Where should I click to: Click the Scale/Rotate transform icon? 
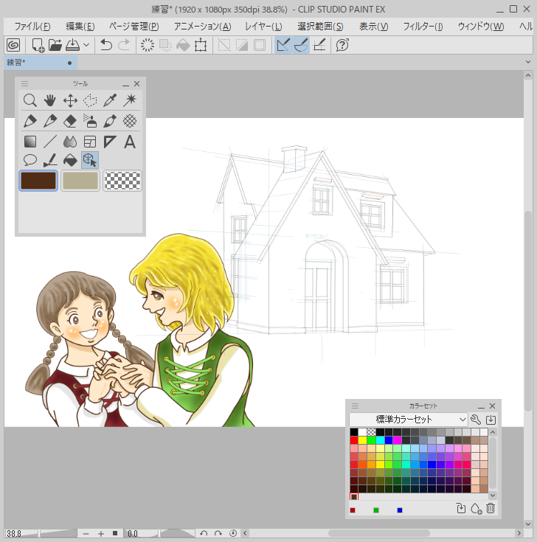[201, 45]
